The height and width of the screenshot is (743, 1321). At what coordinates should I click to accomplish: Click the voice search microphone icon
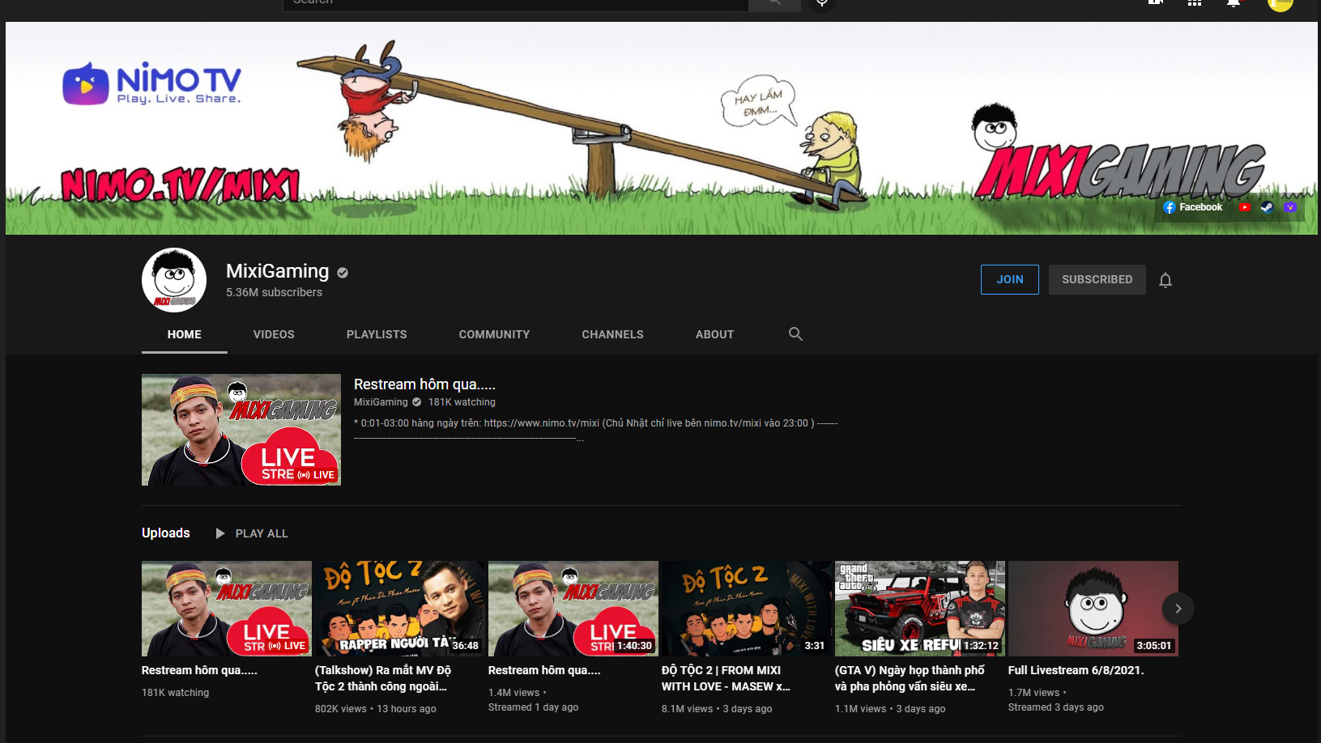tap(821, 4)
